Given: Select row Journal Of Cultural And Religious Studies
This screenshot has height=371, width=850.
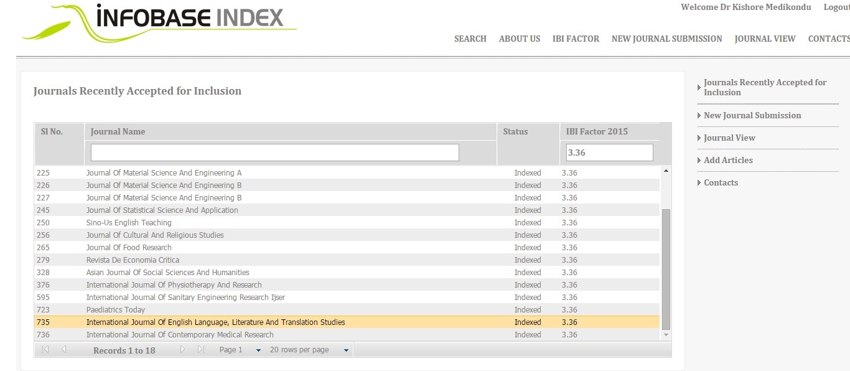Looking at the screenshot, I should 347,235.
